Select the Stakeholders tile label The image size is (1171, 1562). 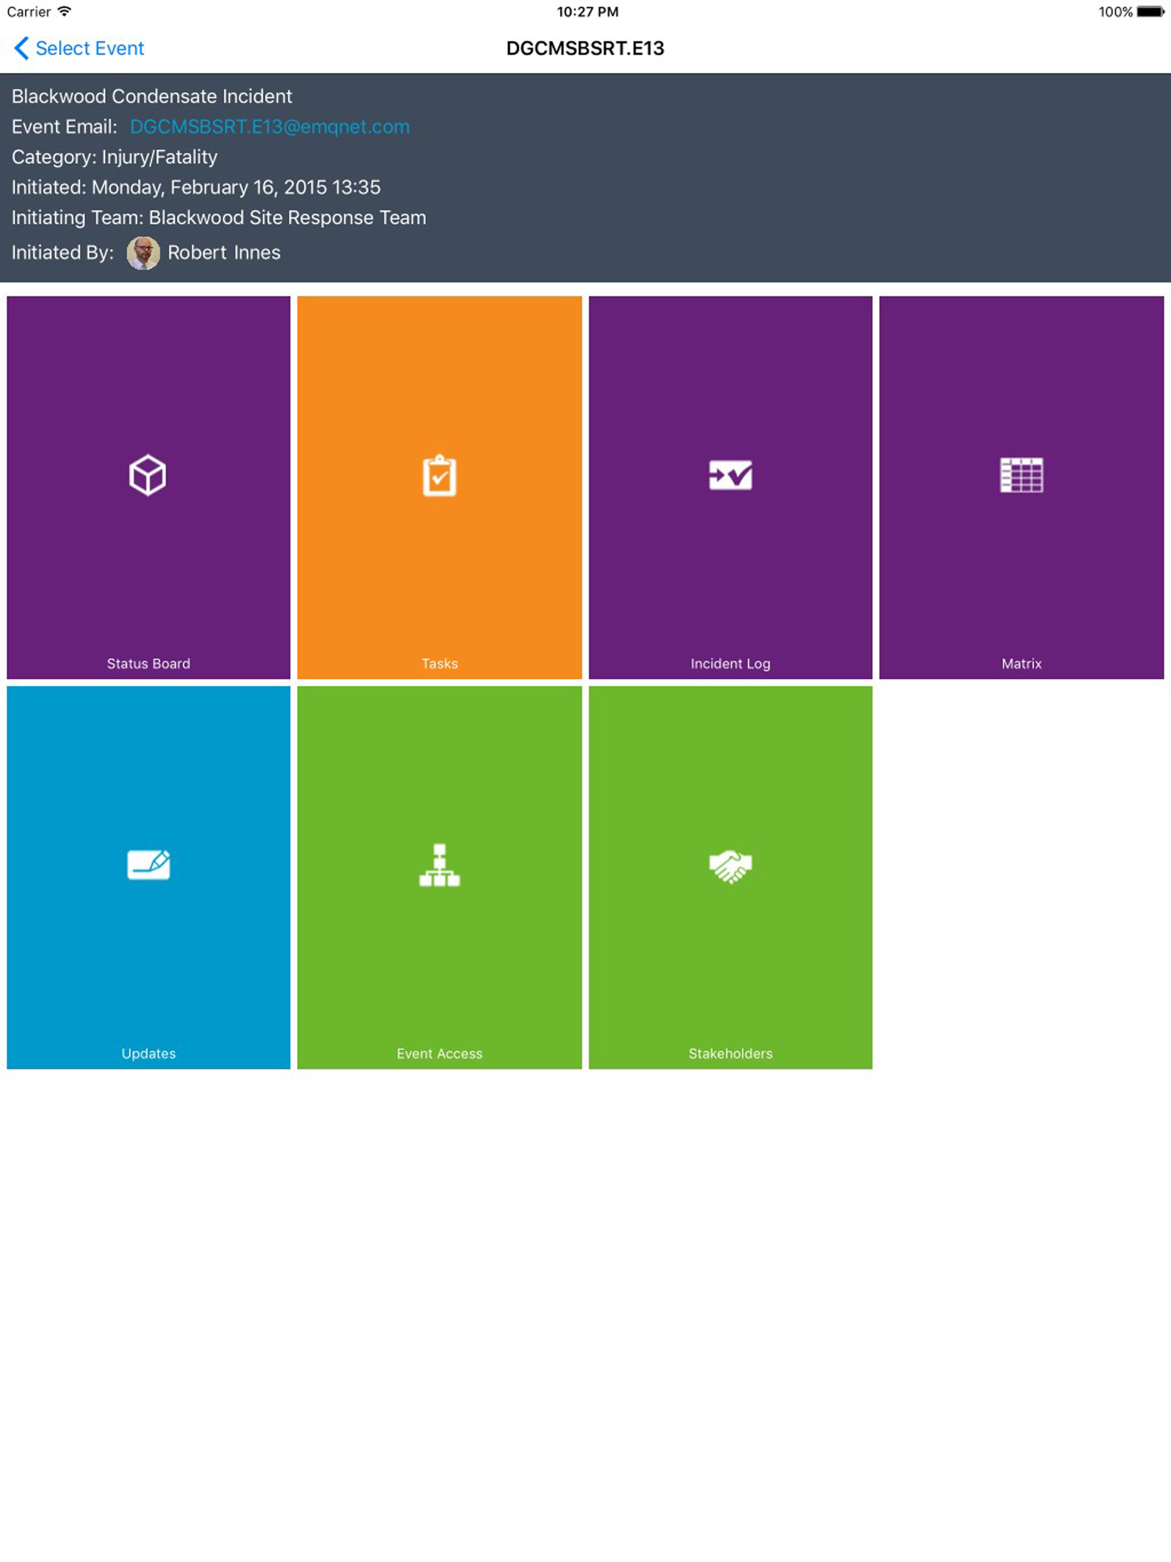click(x=730, y=1054)
